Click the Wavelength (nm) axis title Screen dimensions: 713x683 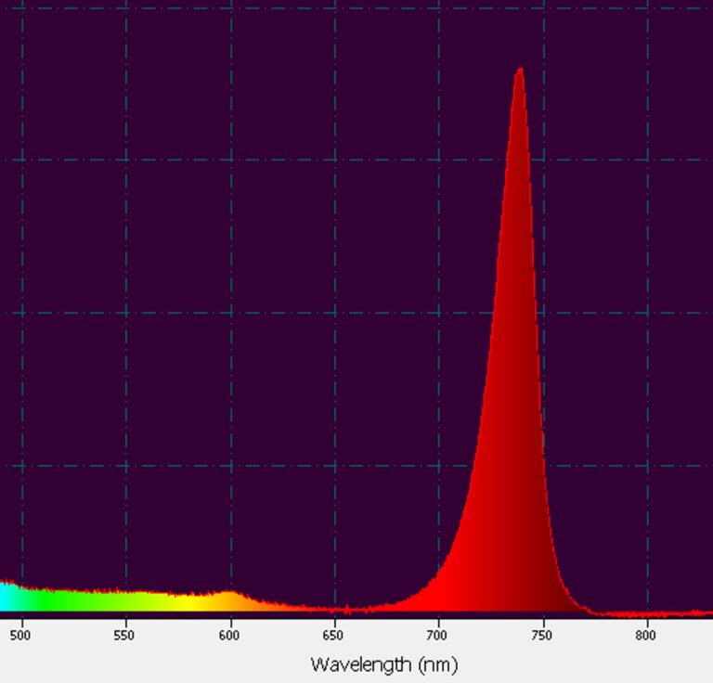pos(384,664)
